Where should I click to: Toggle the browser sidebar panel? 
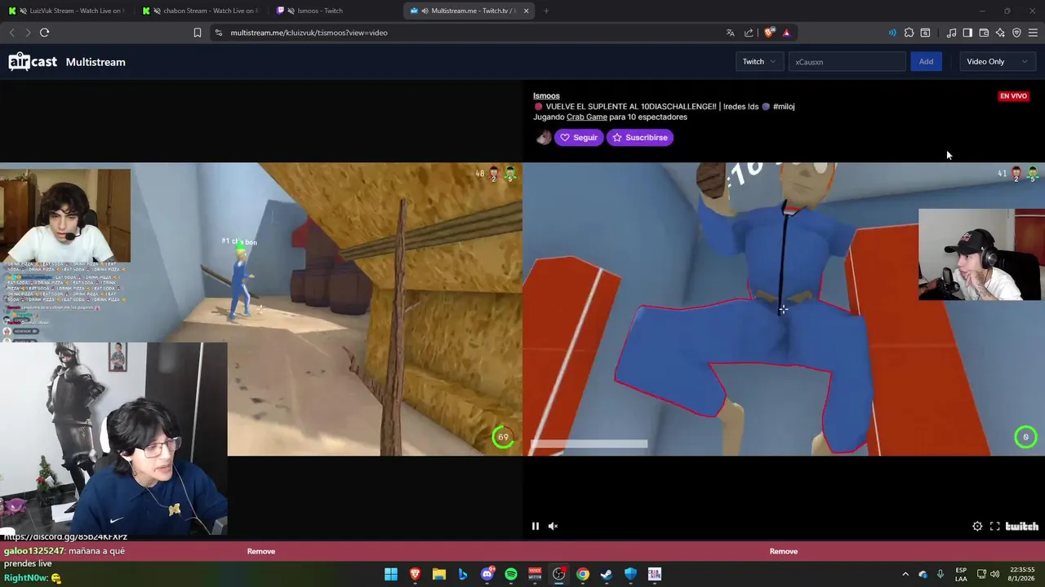point(967,33)
